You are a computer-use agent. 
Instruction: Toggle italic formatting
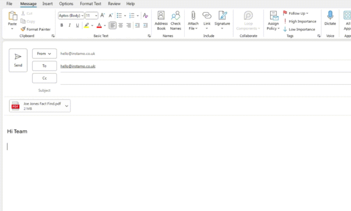70,25
